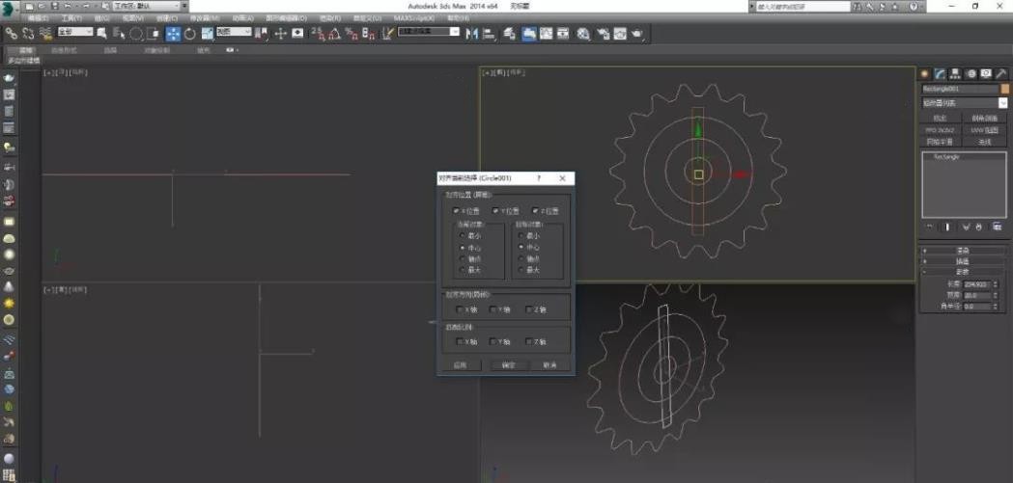Expand the 插值 rollout
1013x483 pixels.
962,261
